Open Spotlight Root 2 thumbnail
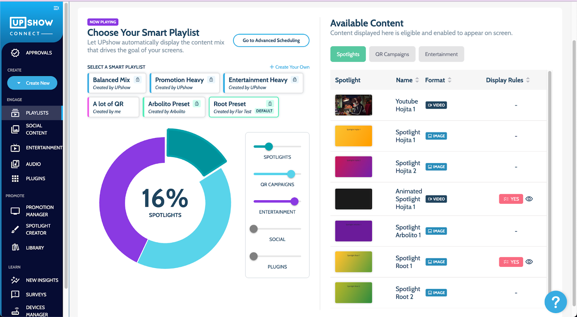577x317 pixels. (x=353, y=293)
